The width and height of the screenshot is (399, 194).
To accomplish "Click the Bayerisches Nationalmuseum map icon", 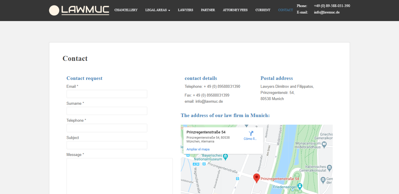I will click(225, 157).
